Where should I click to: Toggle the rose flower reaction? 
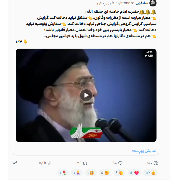point(63,173)
